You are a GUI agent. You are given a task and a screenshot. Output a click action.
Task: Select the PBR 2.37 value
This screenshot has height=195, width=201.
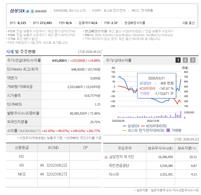click(x=111, y=23)
